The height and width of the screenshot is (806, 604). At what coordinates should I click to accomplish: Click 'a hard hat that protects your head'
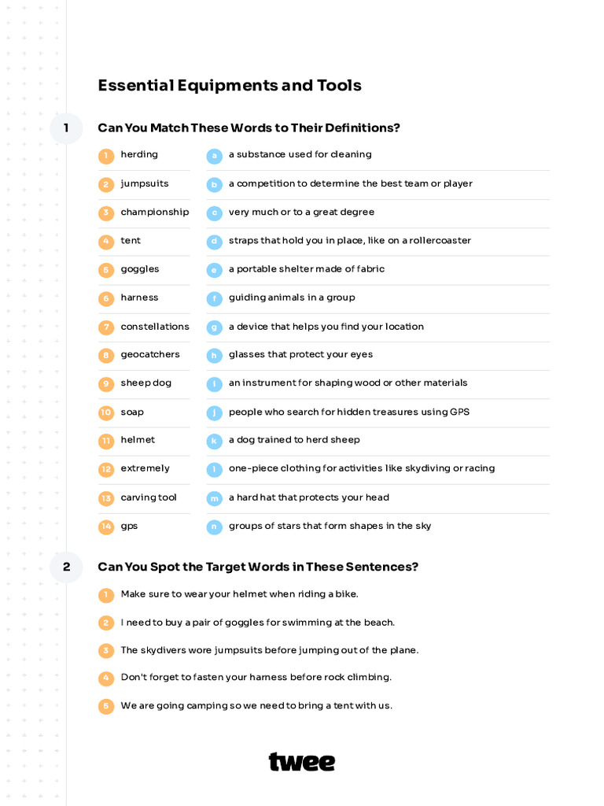[x=308, y=497]
